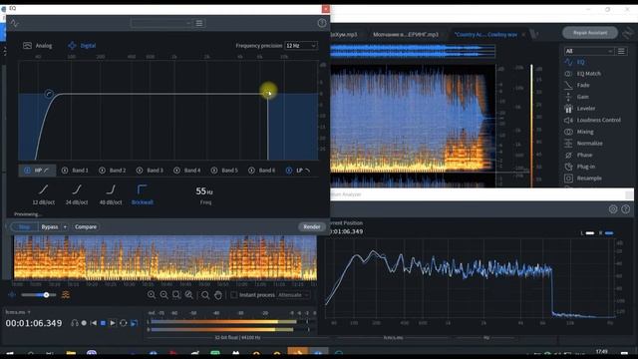Open module list view menu button

(x=621, y=51)
